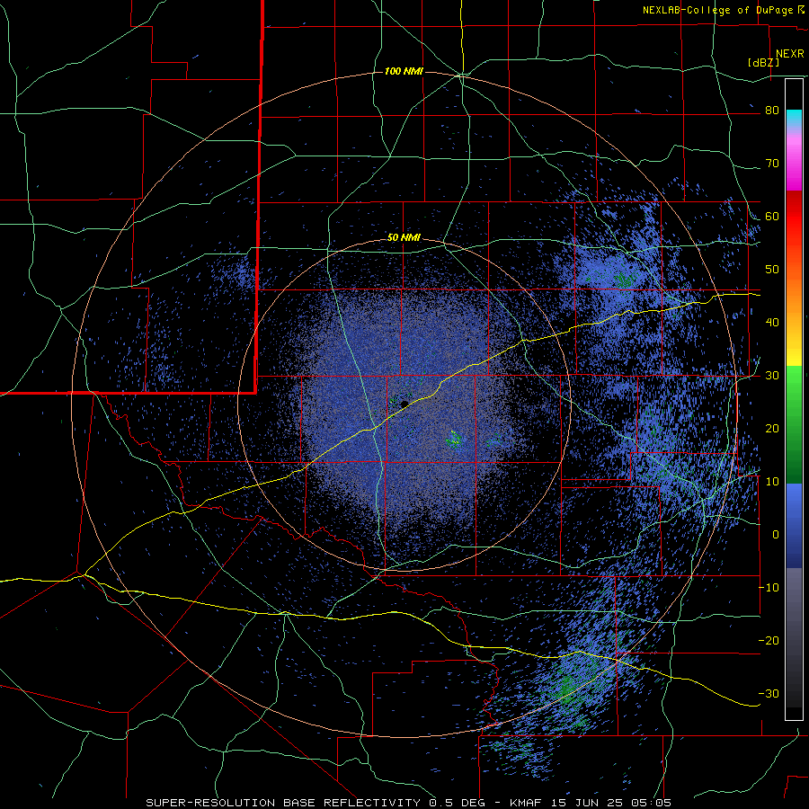Click the NEXR text near the legend
The height and width of the screenshot is (809, 809).
[790, 54]
